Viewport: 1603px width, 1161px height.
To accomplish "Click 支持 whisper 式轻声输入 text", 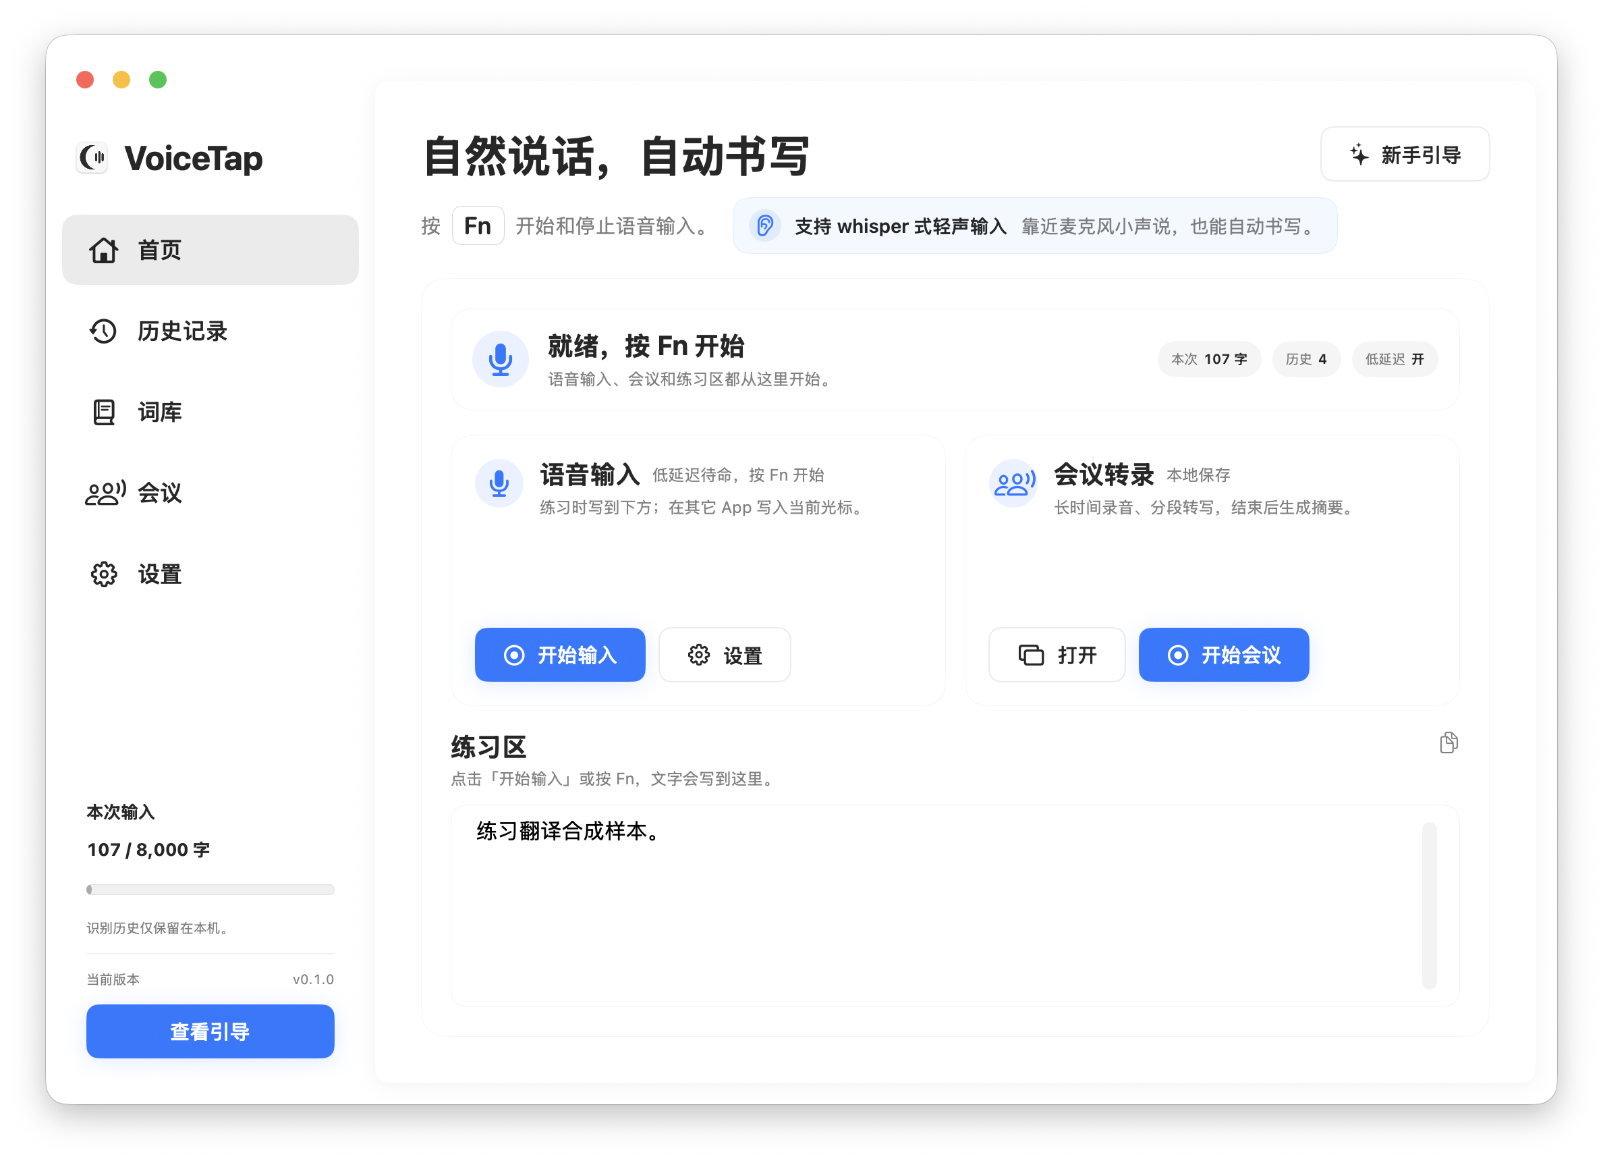I will 901,226.
